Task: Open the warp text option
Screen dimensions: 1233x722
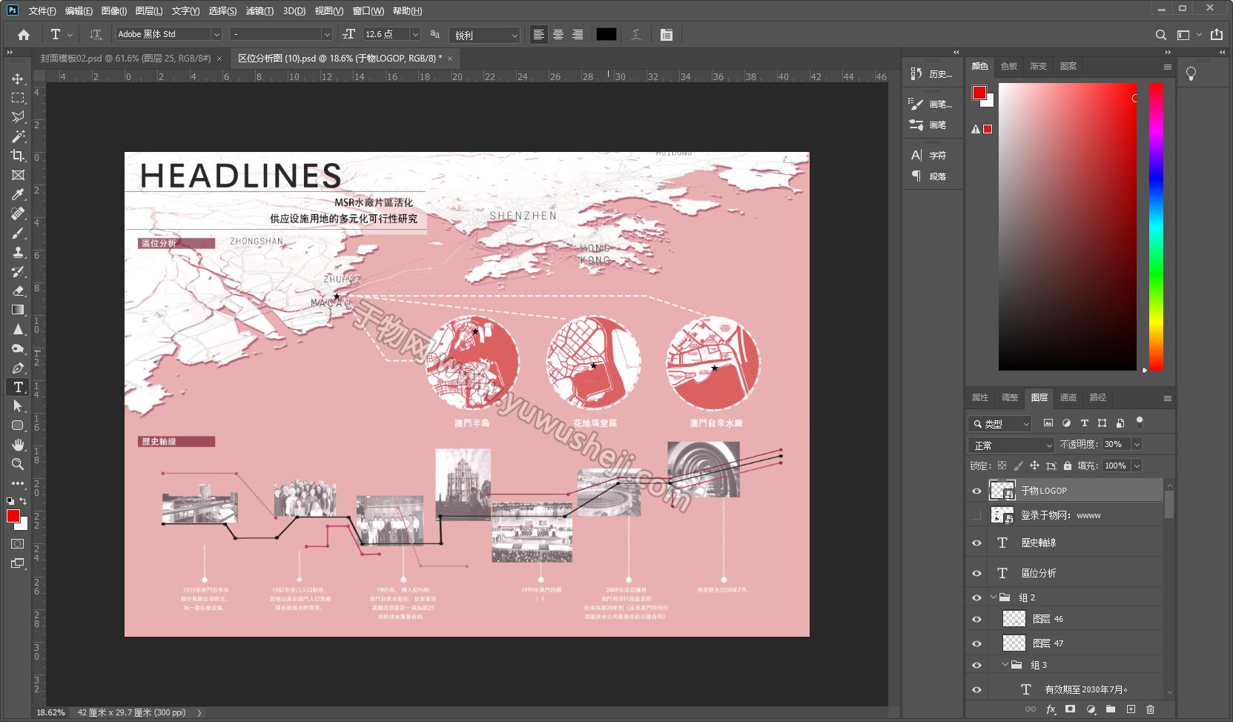Action: click(x=636, y=34)
